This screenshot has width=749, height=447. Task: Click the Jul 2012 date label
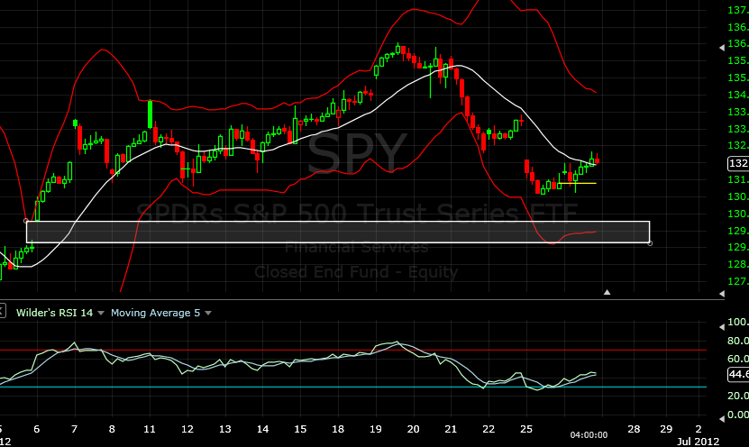[698, 442]
